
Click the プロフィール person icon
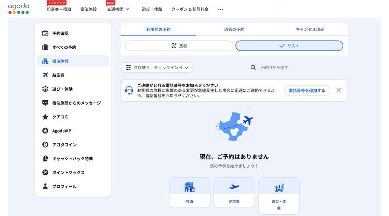pos(45,186)
